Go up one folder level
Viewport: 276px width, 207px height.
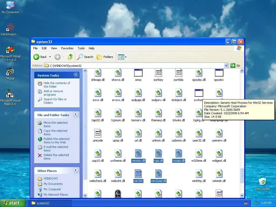click(70, 57)
